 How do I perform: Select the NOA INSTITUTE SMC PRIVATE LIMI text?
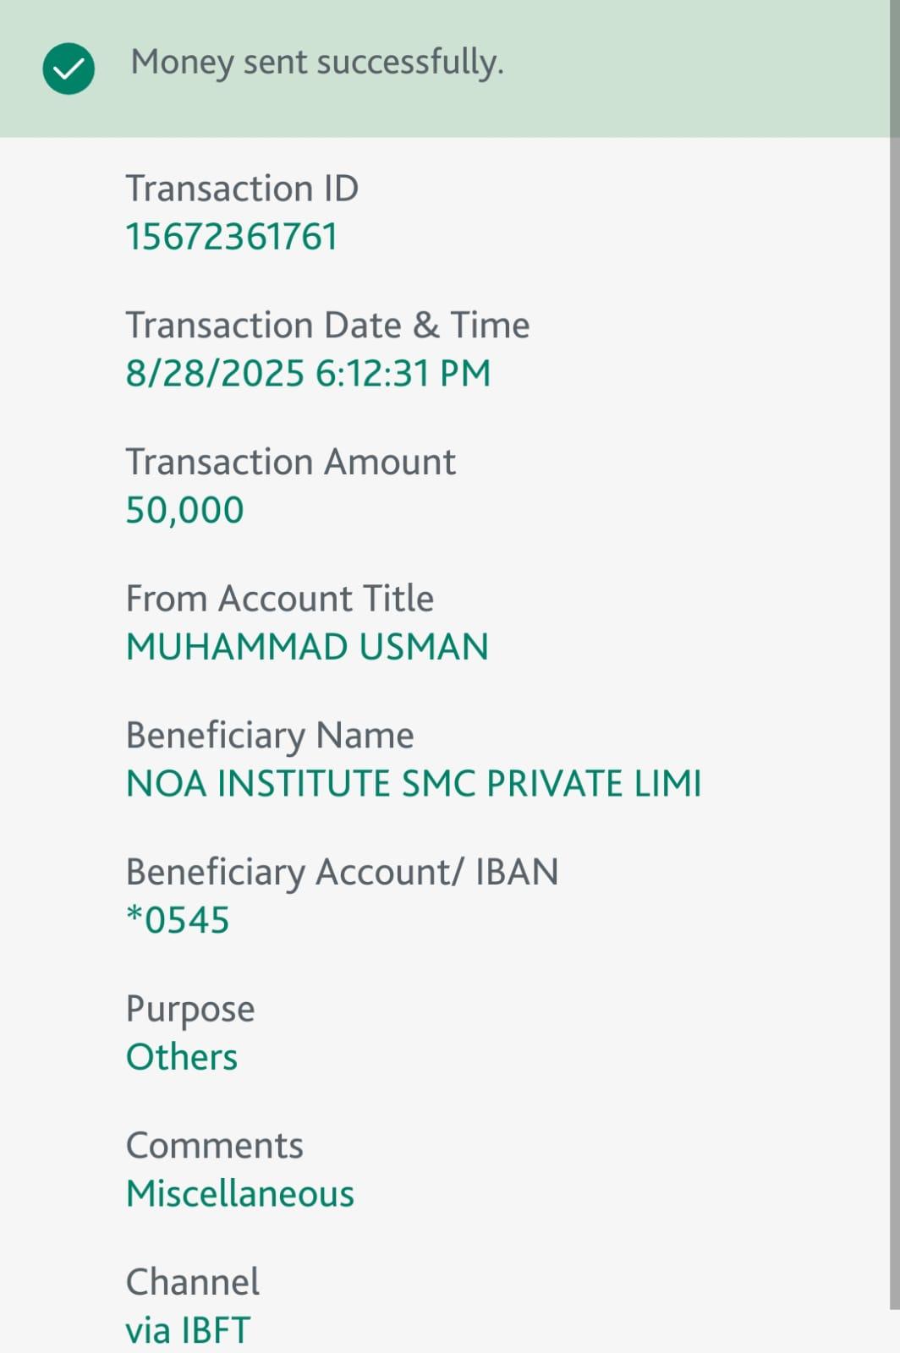[x=414, y=784]
